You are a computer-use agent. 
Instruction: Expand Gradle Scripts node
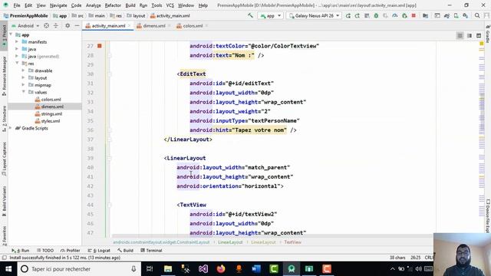pyautogui.click(x=10, y=128)
